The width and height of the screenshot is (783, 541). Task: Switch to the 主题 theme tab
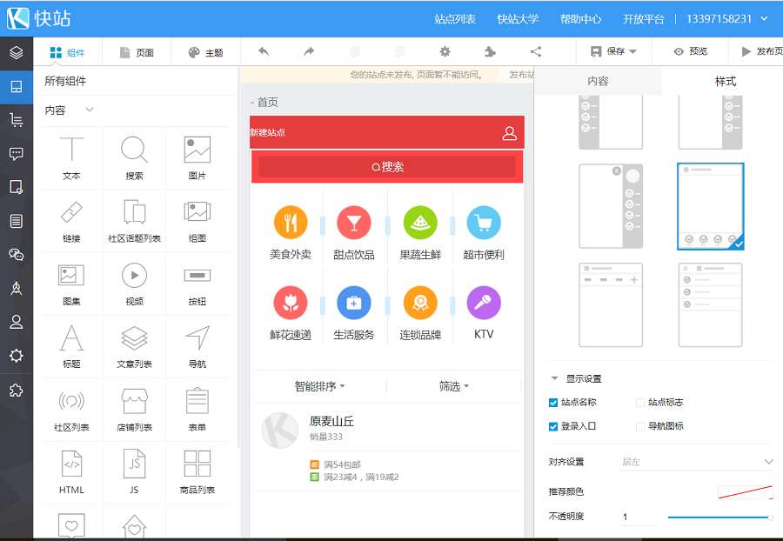pos(205,52)
